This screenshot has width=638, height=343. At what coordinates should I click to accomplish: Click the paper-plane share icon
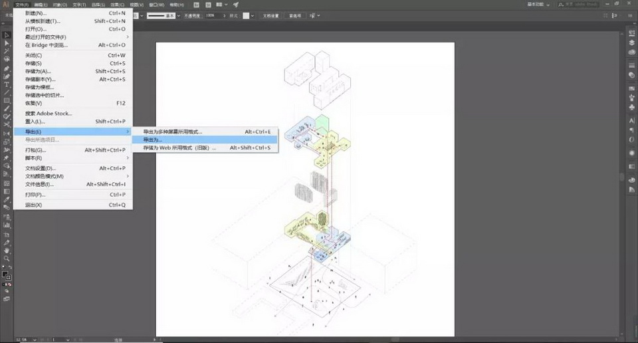click(x=235, y=5)
